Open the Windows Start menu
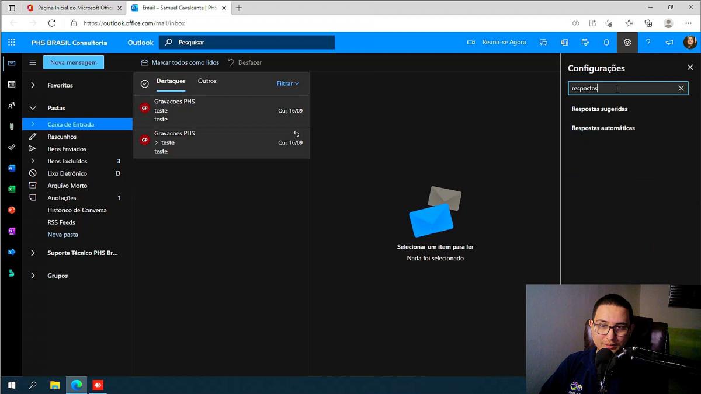This screenshot has width=701, height=394. [12, 385]
